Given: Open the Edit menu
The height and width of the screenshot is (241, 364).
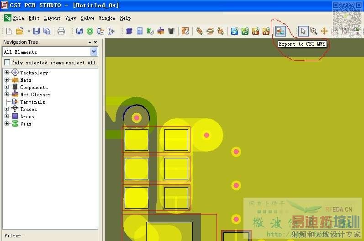Looking at the screenshot, I should pos(34,18).
